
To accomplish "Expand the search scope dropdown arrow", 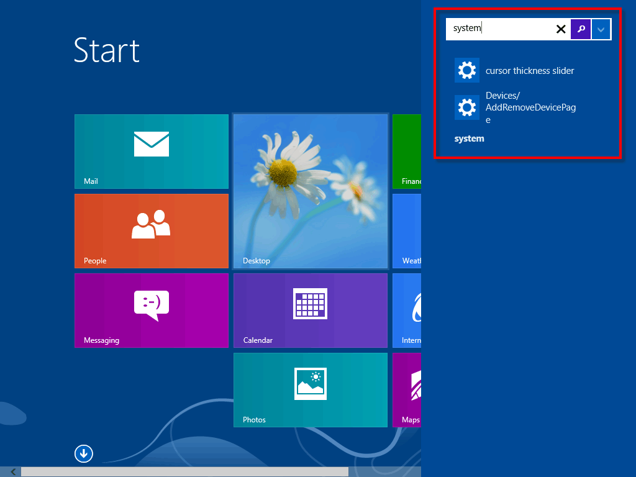I will [601, 29].
